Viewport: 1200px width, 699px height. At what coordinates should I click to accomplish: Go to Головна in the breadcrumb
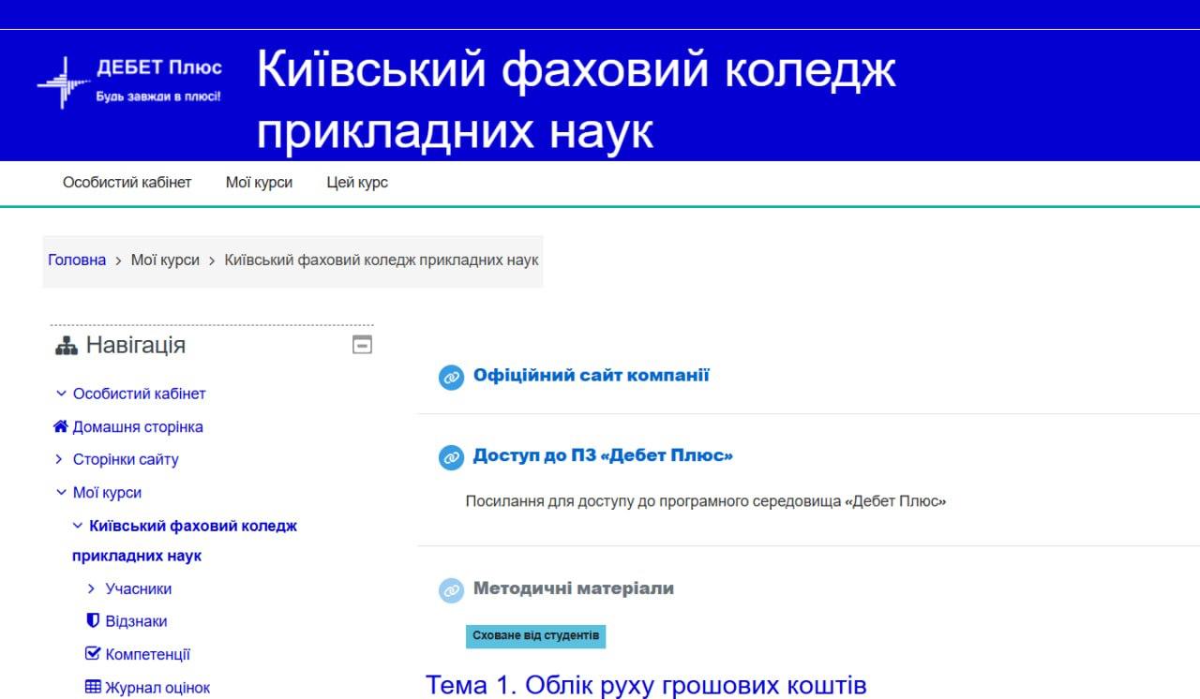[77, 260]
